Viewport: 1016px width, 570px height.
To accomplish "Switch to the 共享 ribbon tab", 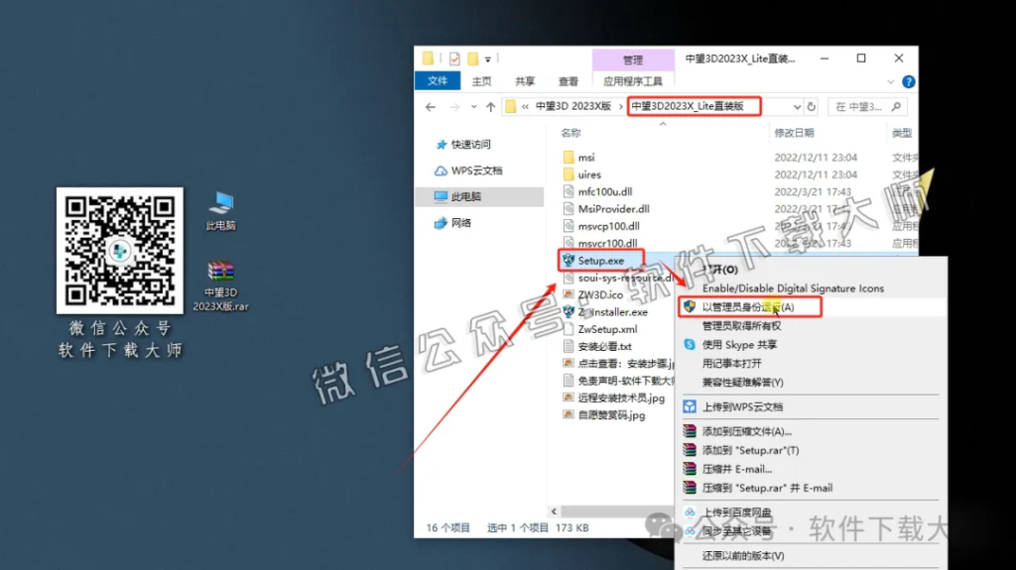I will tap(525, 81).
